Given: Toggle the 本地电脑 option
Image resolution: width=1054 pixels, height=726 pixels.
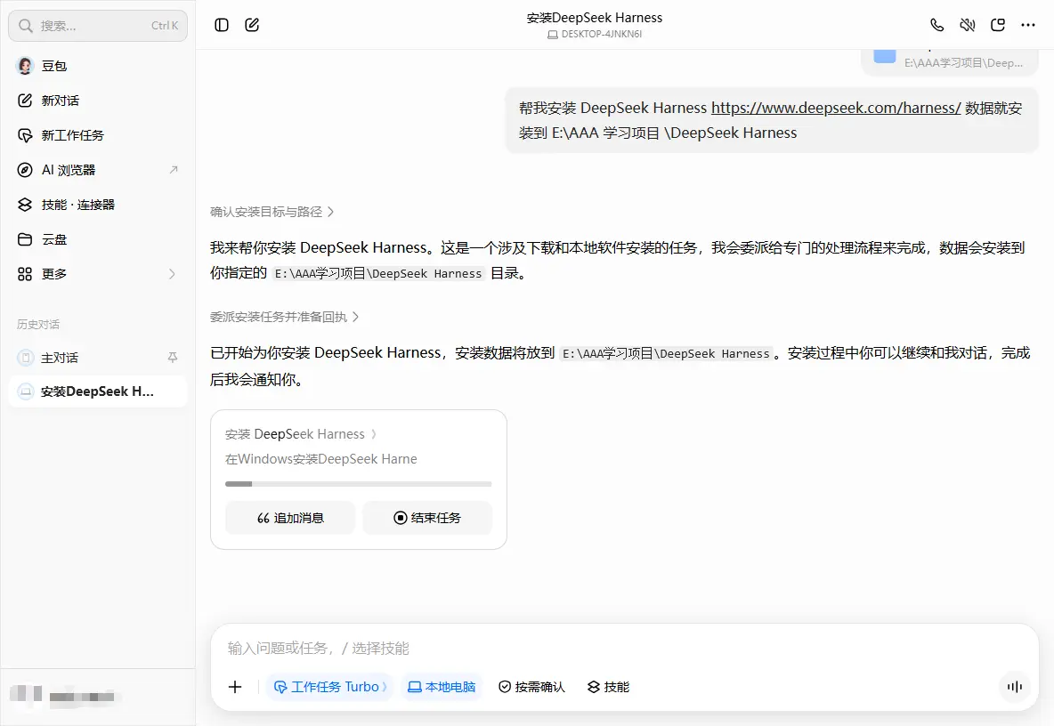Looking at the screenshot, I should coord(442,687).
